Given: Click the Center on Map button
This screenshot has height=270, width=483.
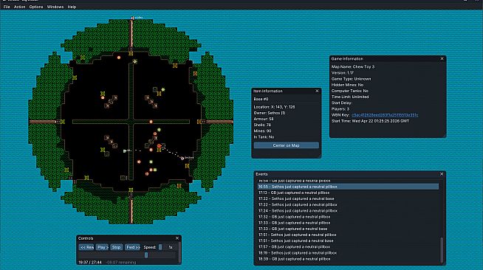Looking at the screenshot, I should (x=286, y=145).
